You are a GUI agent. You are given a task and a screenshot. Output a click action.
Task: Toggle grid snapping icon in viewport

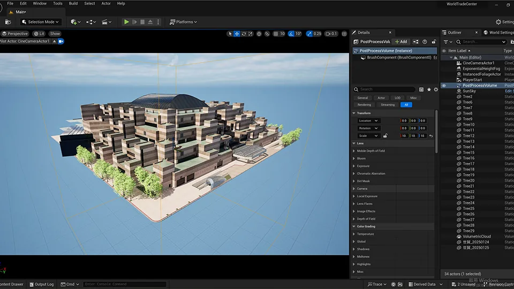pos(276,34)
